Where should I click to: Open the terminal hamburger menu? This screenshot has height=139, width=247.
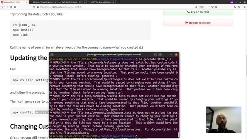(160, 54)
